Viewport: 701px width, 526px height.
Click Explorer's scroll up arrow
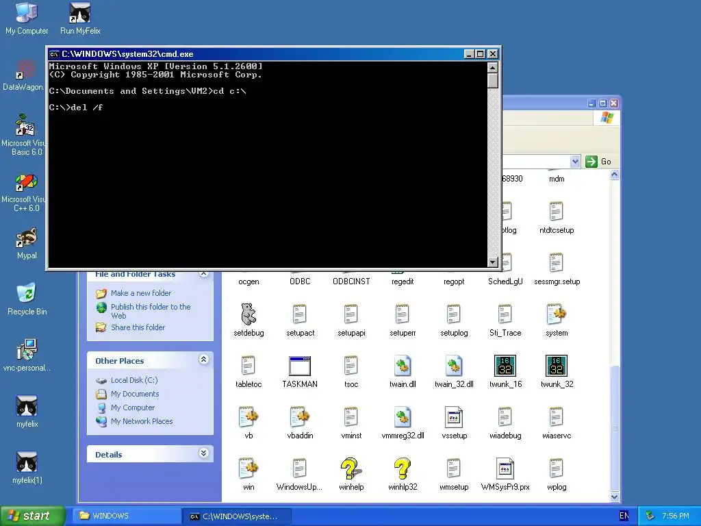click(615, 175)
